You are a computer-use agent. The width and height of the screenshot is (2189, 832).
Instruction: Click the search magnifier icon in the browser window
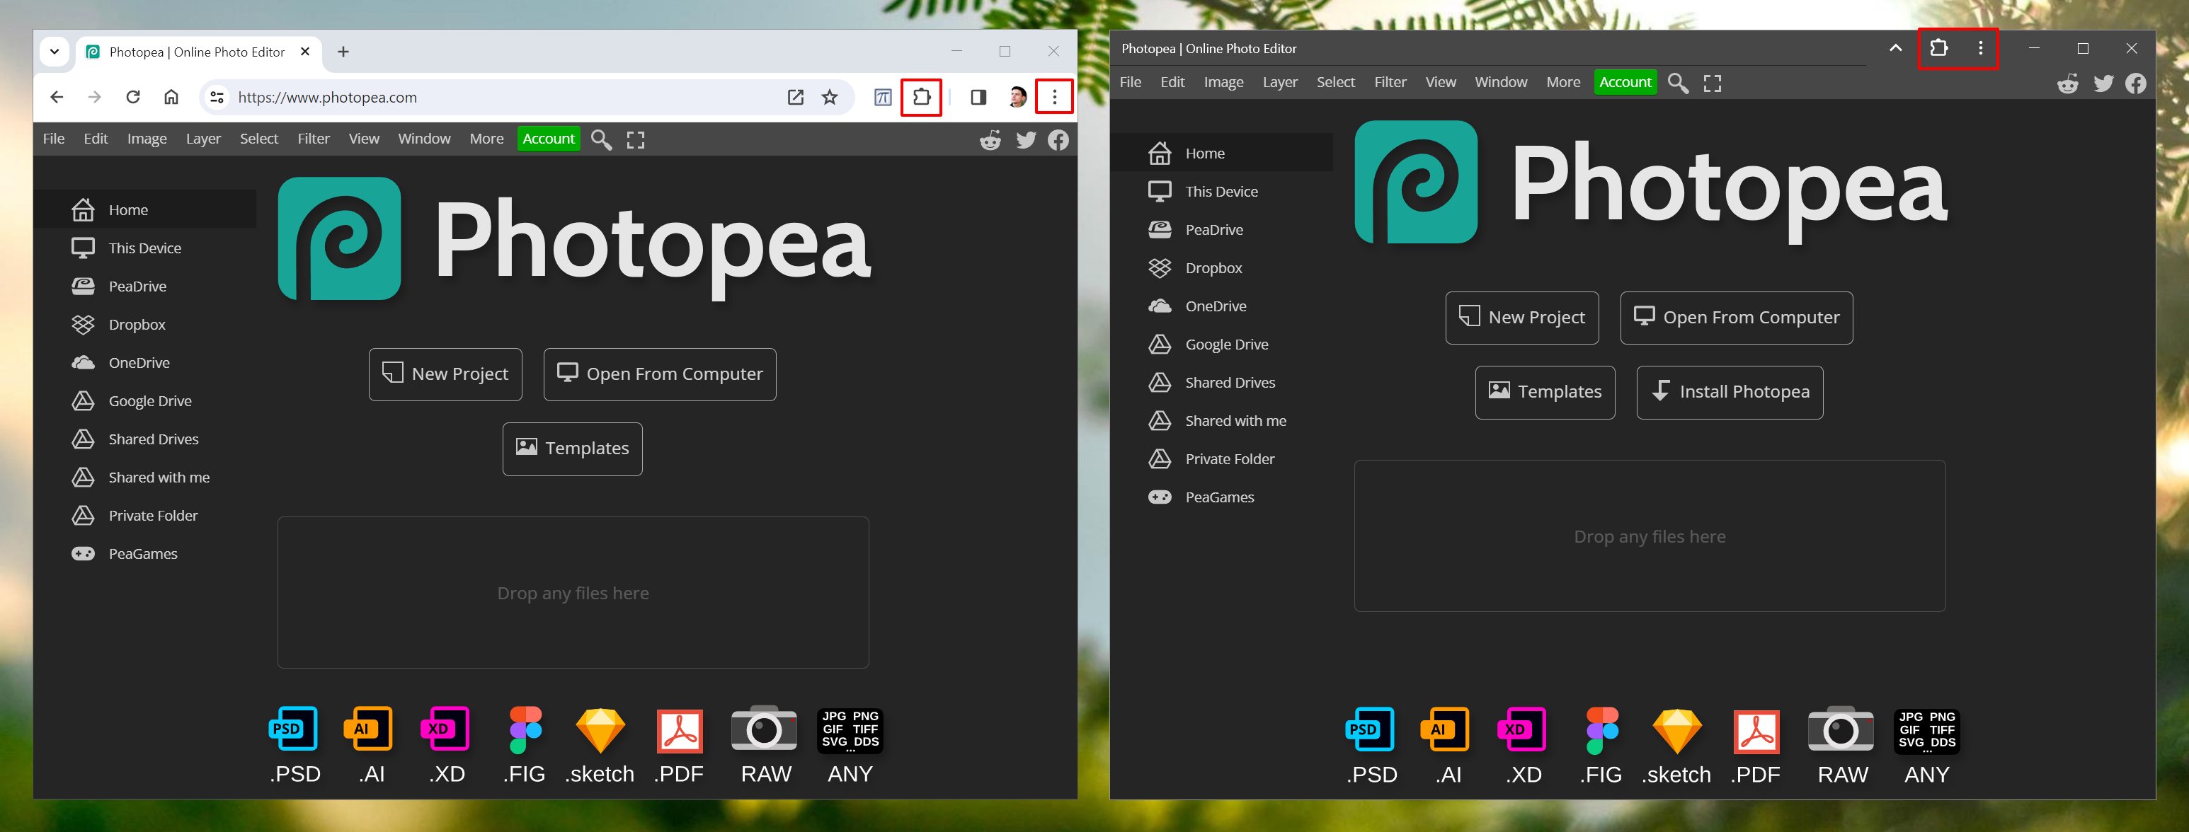[x=602, y=139]
